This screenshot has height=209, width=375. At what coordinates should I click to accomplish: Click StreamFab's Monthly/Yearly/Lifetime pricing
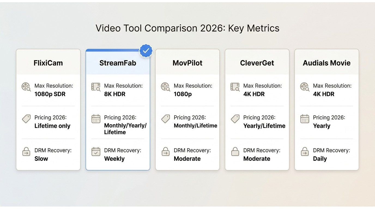click(125, 129)
